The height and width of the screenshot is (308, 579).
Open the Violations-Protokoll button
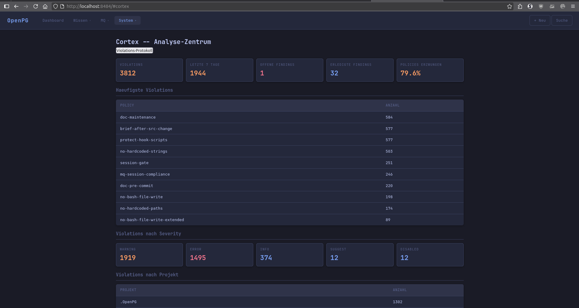pyautogui.click(x=134, y=50)
